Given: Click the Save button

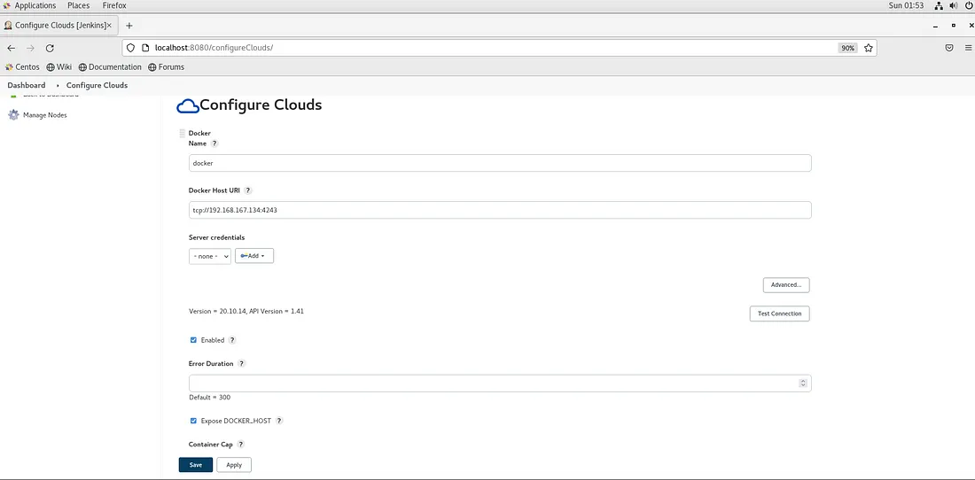Looking at the screenshot, I should point(196,465).
